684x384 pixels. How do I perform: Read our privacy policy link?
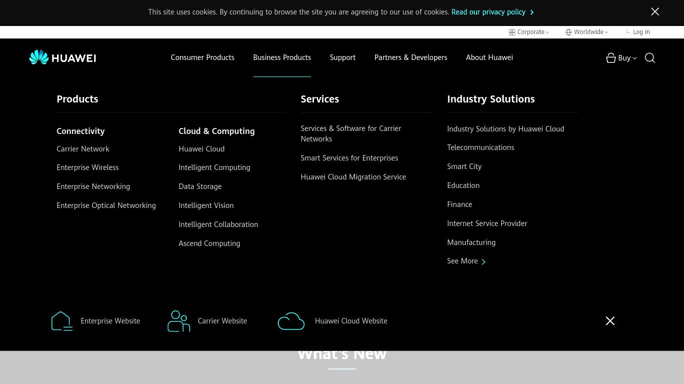click(488, 12)
